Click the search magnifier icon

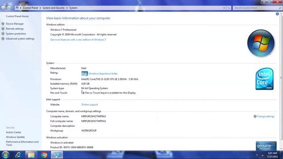[280, 8]
